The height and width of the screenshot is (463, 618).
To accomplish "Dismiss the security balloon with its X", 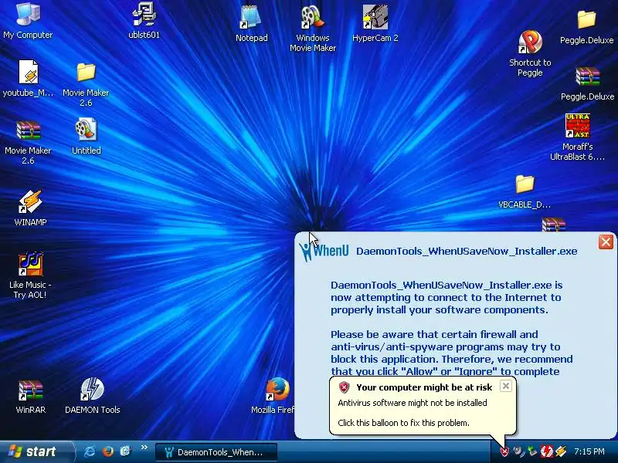I will [x=506, y=386].
